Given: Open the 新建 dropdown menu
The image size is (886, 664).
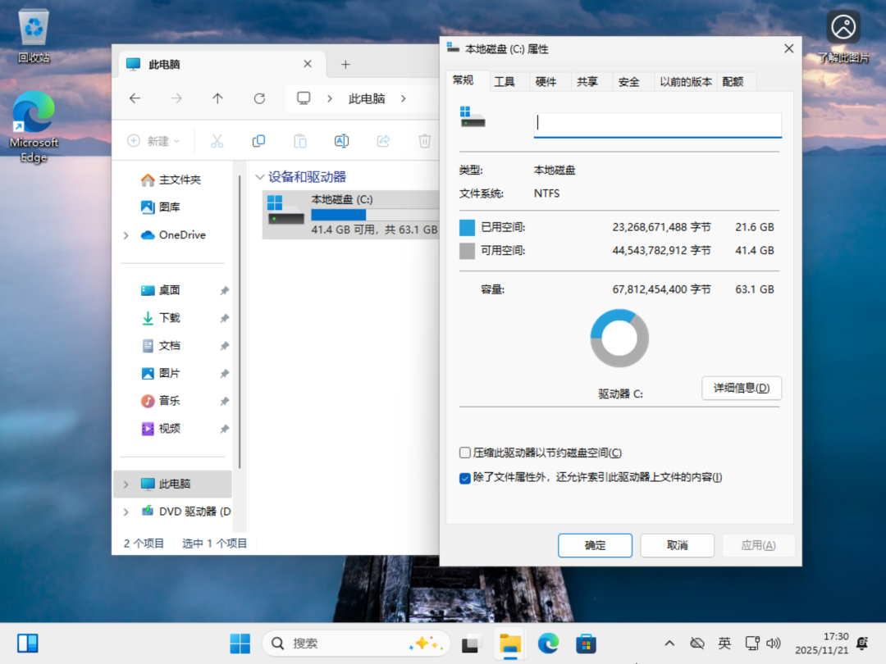Looking at the screenshot, I should 153,141.
